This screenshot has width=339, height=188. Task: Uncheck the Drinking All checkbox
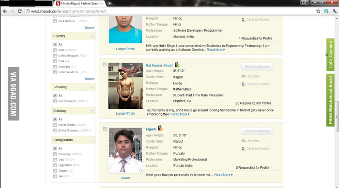coord(55,119)
